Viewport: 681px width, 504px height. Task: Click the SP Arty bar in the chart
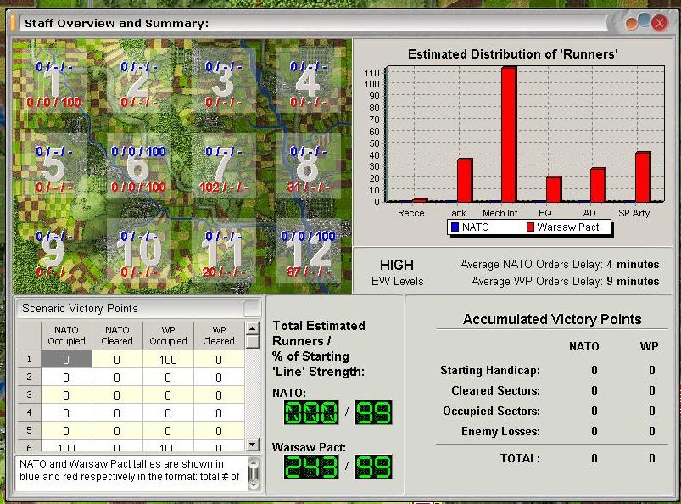point(643,176)
